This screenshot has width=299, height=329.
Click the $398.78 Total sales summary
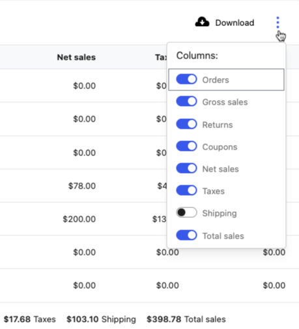point(186,319)
